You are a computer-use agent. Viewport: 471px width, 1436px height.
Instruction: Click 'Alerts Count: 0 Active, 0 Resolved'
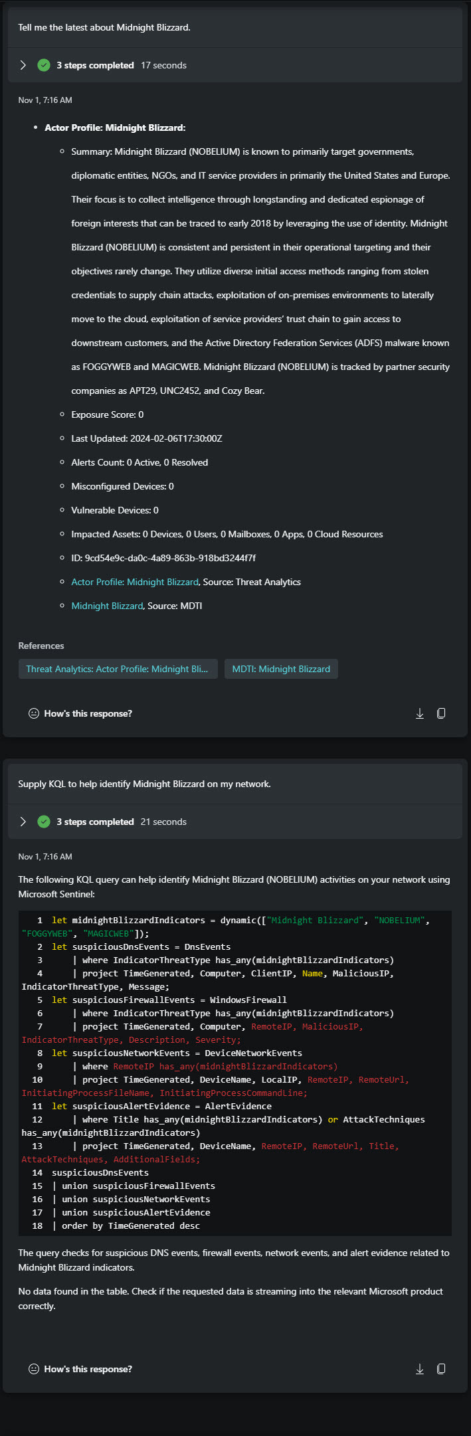(140, 462)
